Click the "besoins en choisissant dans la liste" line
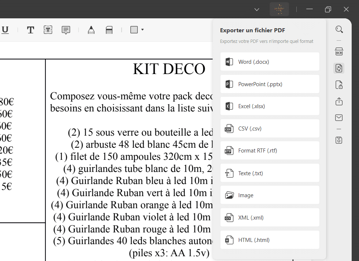 [x=131, y=108]
